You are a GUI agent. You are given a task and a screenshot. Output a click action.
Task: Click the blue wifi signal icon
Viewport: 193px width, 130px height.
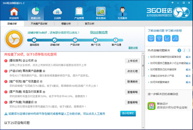tap(159, 38)
